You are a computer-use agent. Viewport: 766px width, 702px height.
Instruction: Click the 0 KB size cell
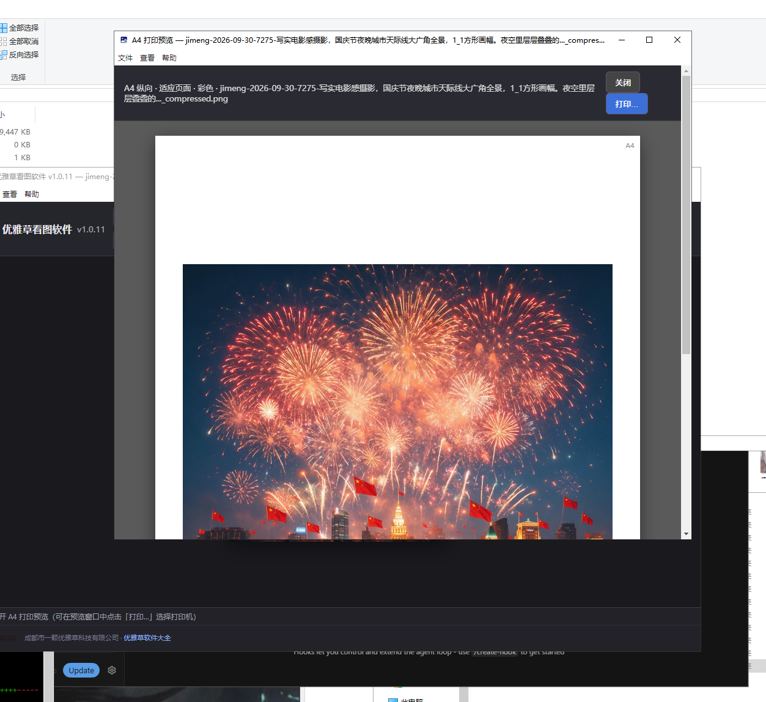click(x=22, y=144)
